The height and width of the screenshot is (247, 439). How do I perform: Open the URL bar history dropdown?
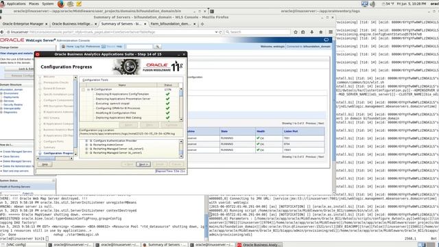coord(216,32)
